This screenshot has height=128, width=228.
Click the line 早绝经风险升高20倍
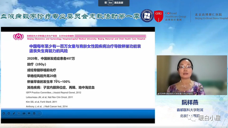click(42, 76)
